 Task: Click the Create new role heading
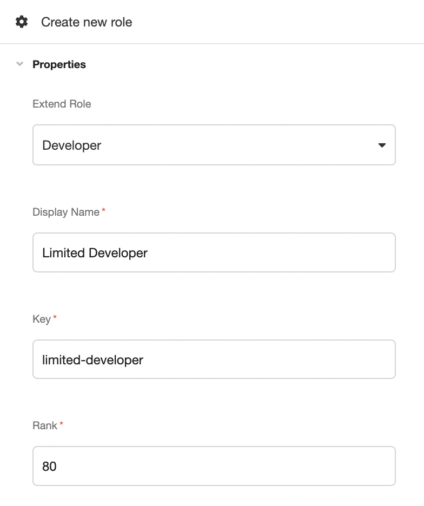(x=87, y=22)
